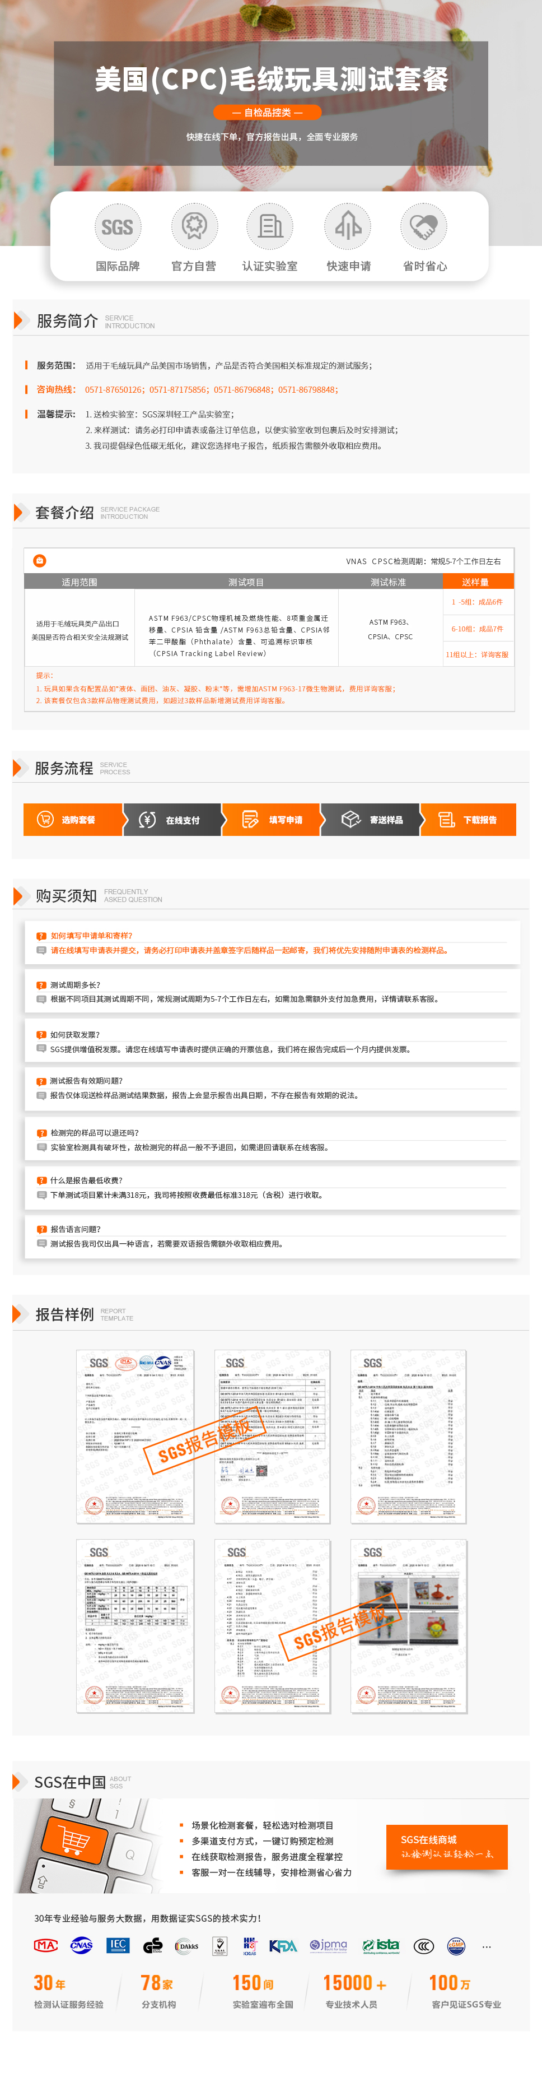Select the 在线支付 process step
Viewport: 542px width, 2073px height.
point(172,820)
